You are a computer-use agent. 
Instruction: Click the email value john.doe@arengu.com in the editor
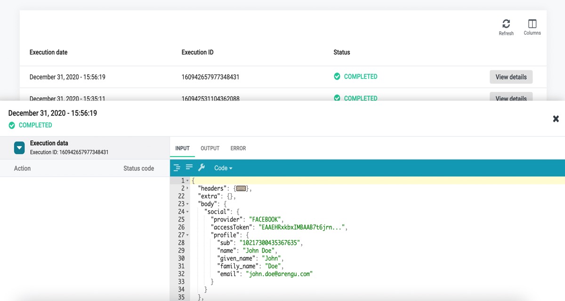[279, 274]
